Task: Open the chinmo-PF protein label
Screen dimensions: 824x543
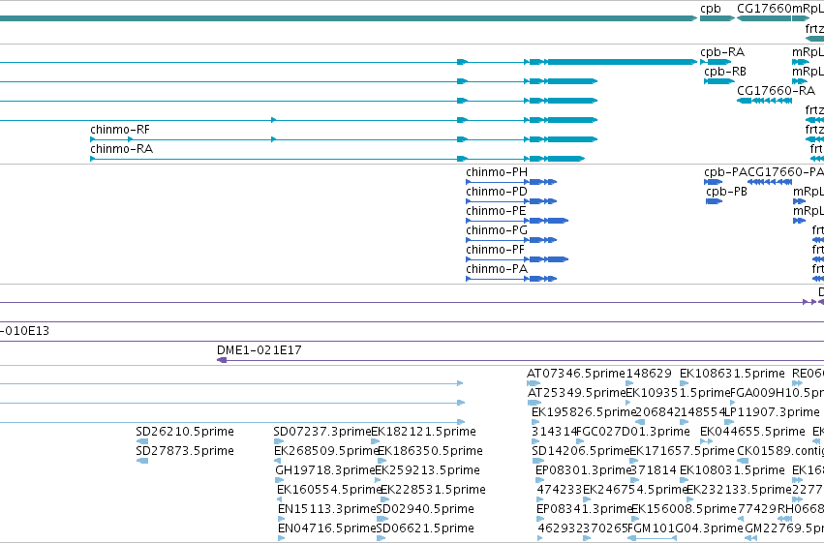Action: coord(496,250)
